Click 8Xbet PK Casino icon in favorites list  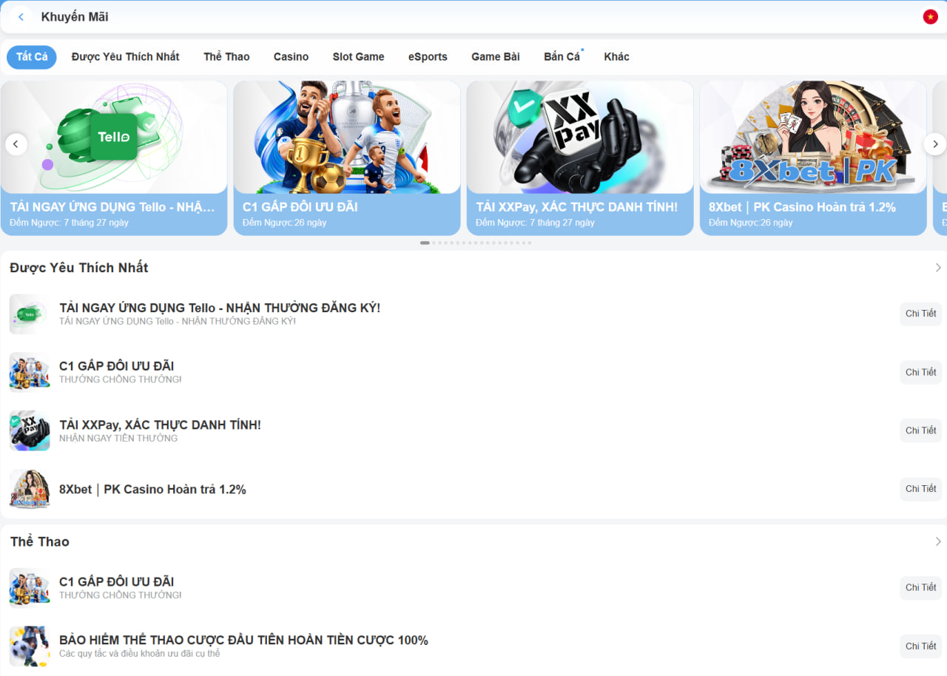[30, 489]
